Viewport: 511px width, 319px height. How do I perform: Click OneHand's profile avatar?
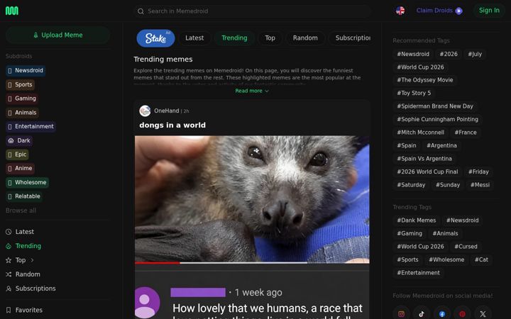coord(145,111)
